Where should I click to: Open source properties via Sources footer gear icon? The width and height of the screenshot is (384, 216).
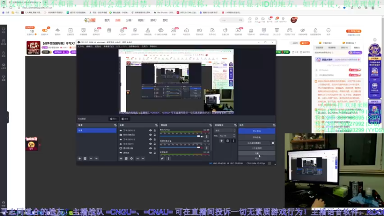pos(132,159)
